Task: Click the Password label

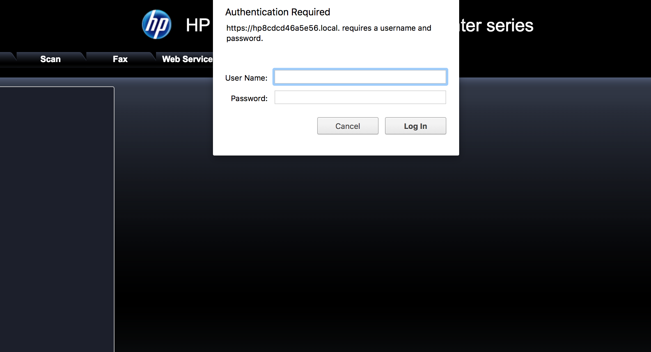Action: point(249,99)
